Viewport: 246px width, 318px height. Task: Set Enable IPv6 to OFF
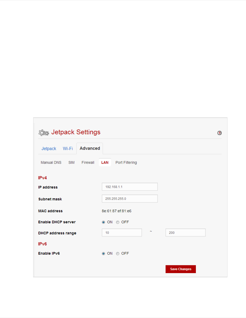(x=118, y=254)
